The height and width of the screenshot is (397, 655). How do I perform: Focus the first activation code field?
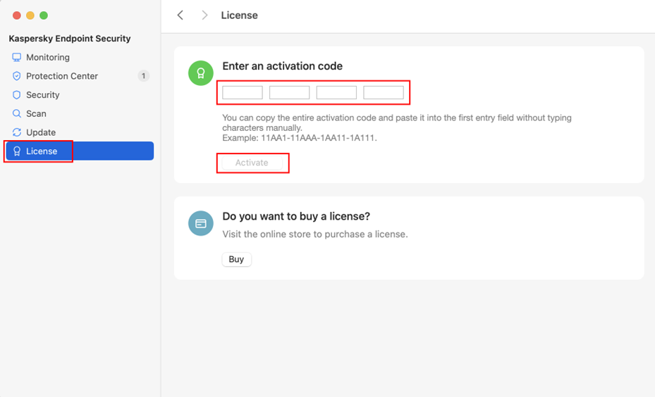[243, 92]
